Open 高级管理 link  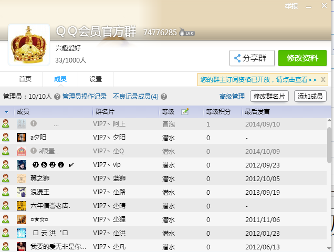tap(232, 97)
